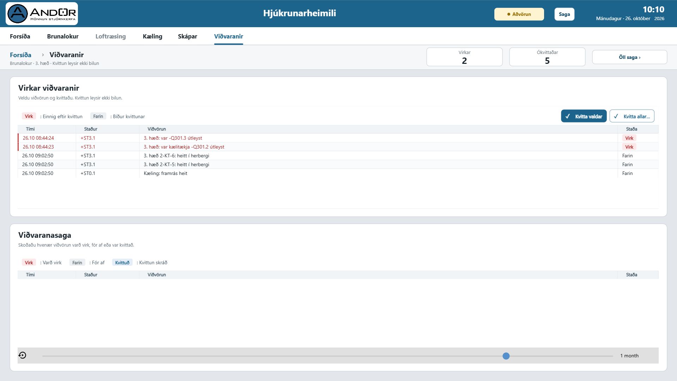Image resolution: width=677 pixels, height=381 pixels.
Task: Click the Forsíða breadcrumb link
Action: 20,55
